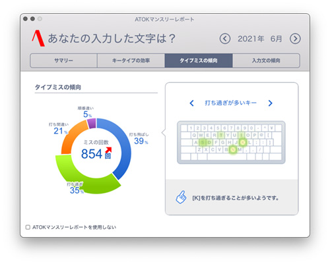Click the highlighted N key on keyboard
Screen dimensions: 330x264
coord(233,149)
